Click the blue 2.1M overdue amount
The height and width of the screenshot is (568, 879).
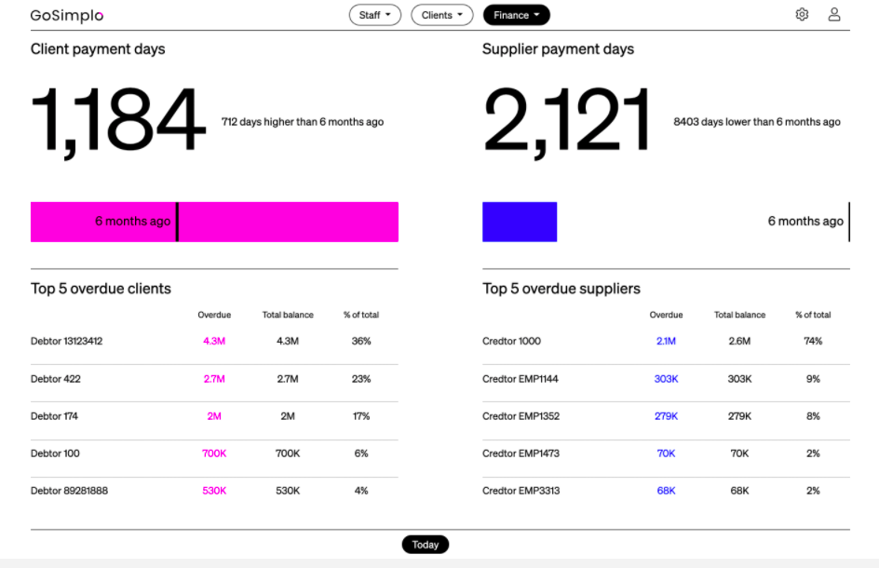pos(666,341)
